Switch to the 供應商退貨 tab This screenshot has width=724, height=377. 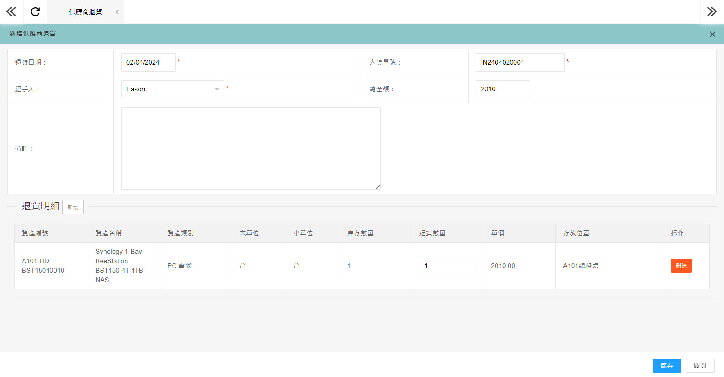pyautogui.click(x=85, y=12)
